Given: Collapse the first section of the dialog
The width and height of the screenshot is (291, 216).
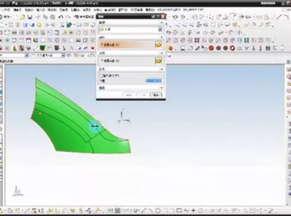Looking at the screenshot, I should point(161,23).
